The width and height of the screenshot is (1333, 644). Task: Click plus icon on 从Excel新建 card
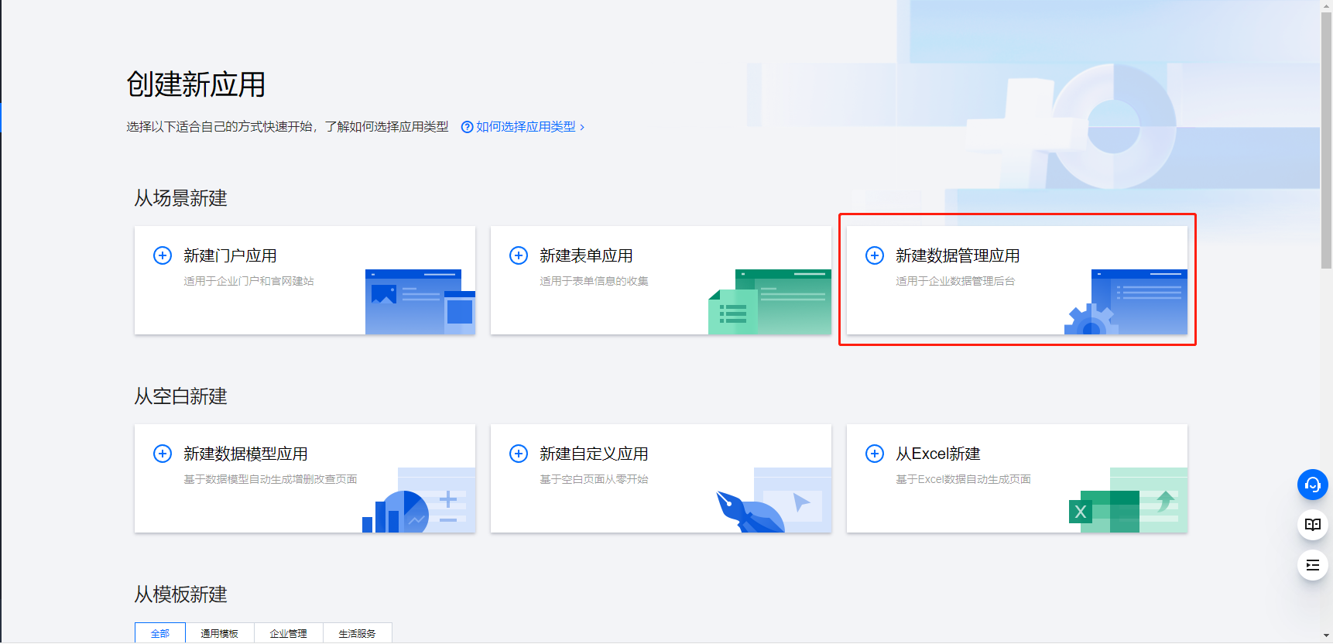click(875, 454)
